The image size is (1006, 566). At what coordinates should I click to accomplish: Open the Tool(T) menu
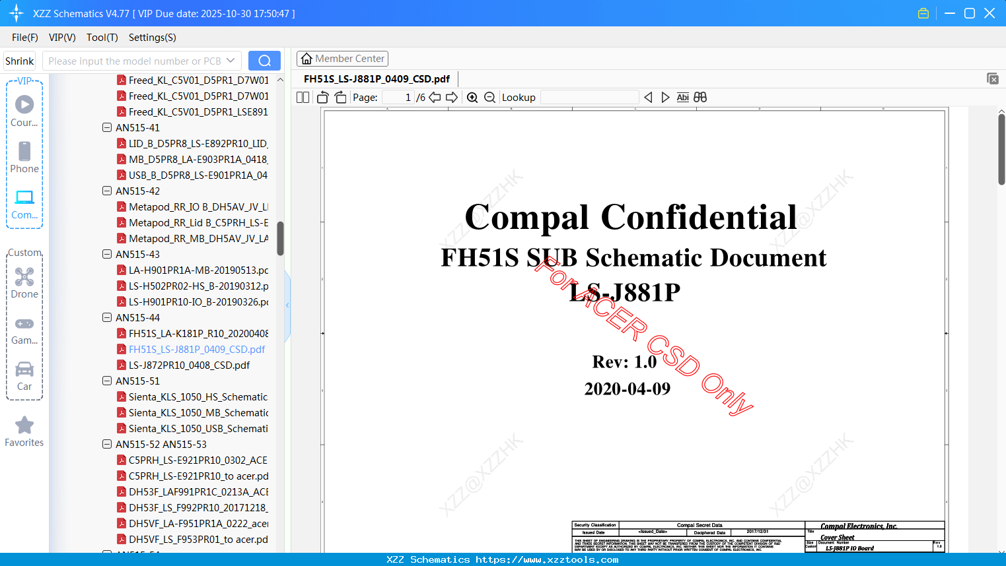(102, 38)
